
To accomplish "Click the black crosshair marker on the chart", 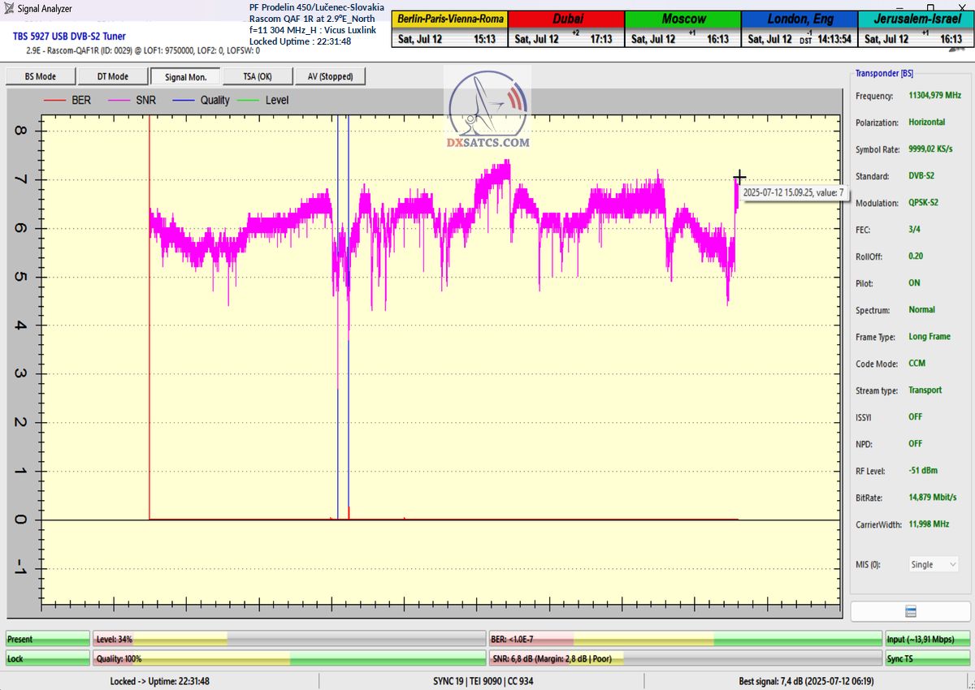I will click(x=739, y=177).
